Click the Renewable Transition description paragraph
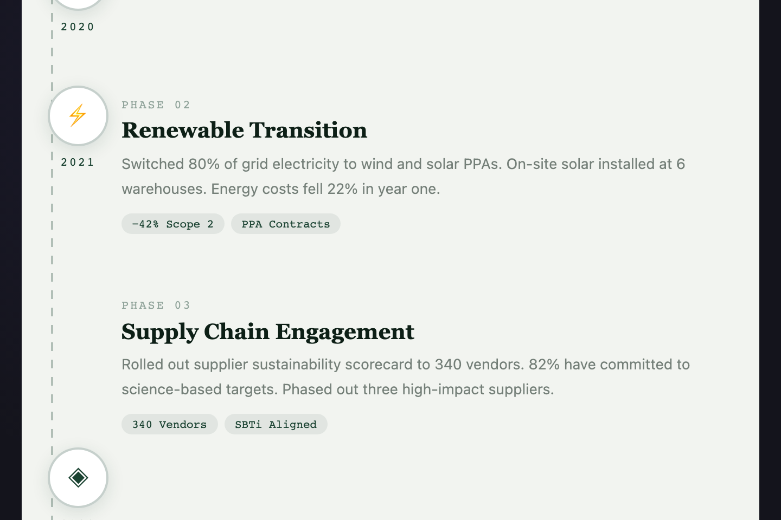 coord(404,176)
